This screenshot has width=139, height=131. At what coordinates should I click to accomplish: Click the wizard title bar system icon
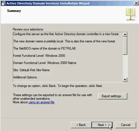3,3
